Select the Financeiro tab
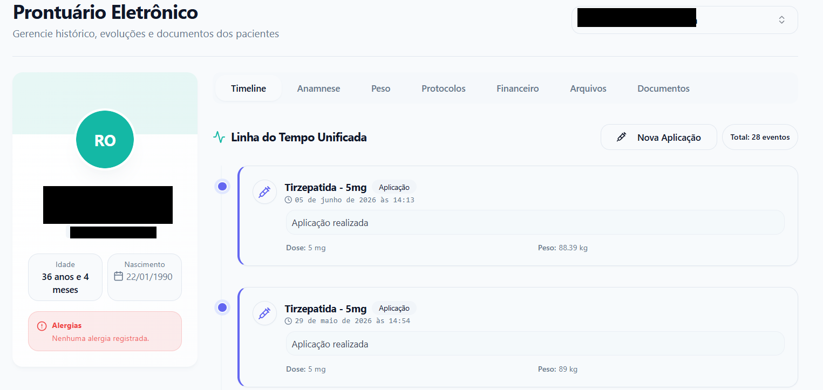The height and width of the screenshot is (390, 823). pyautogui.click(x=518, y=88)
